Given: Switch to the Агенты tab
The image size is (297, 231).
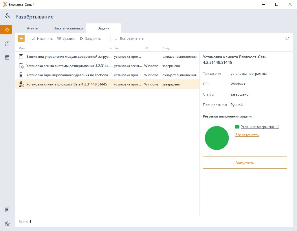Looking at the screenshot, I should pos(33,28).
